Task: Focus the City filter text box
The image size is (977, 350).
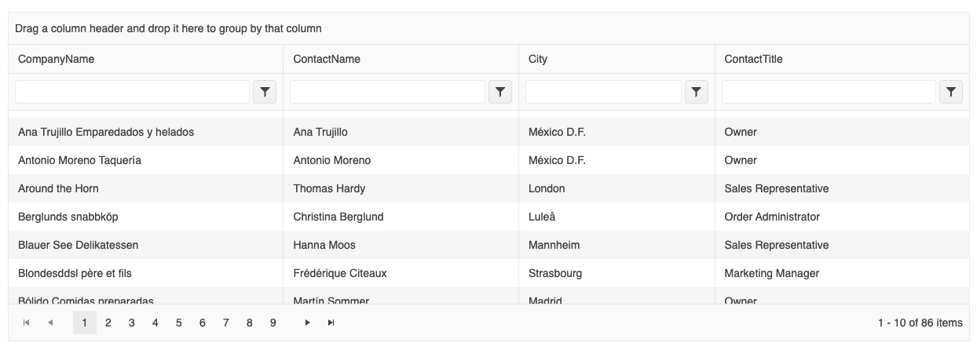Action: pos(604,92)
